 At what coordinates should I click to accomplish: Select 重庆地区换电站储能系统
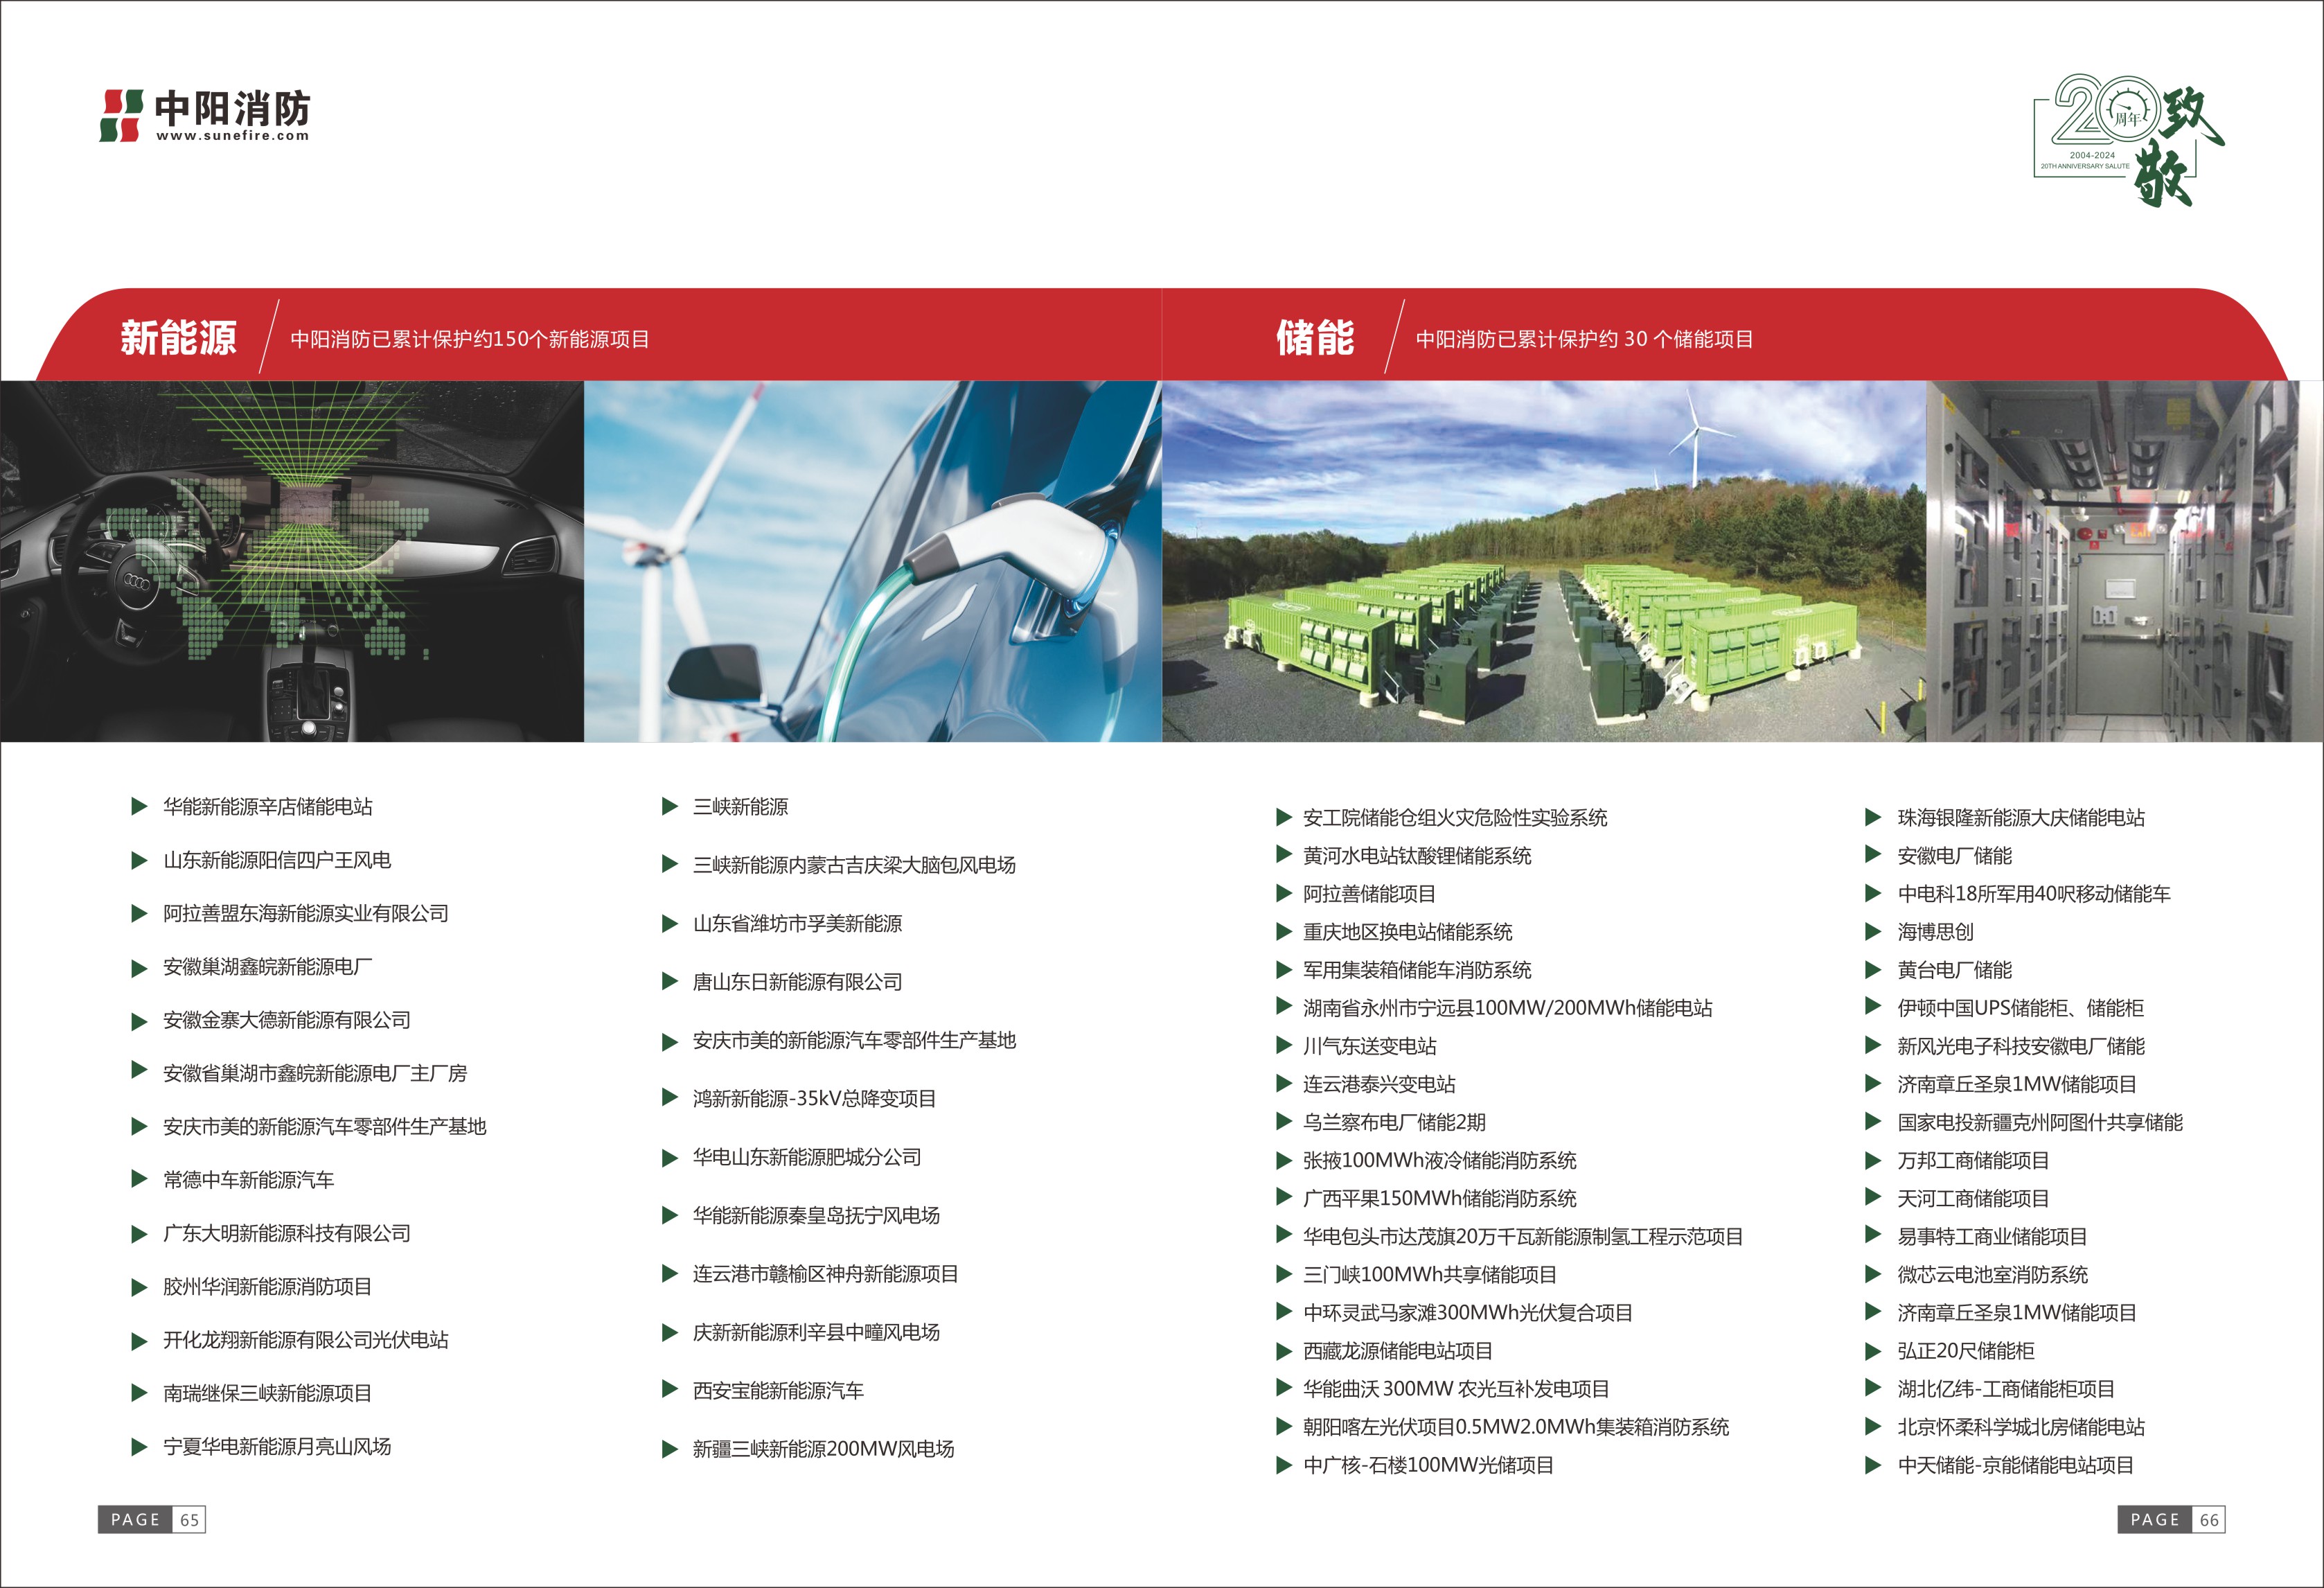point(1407,932)
